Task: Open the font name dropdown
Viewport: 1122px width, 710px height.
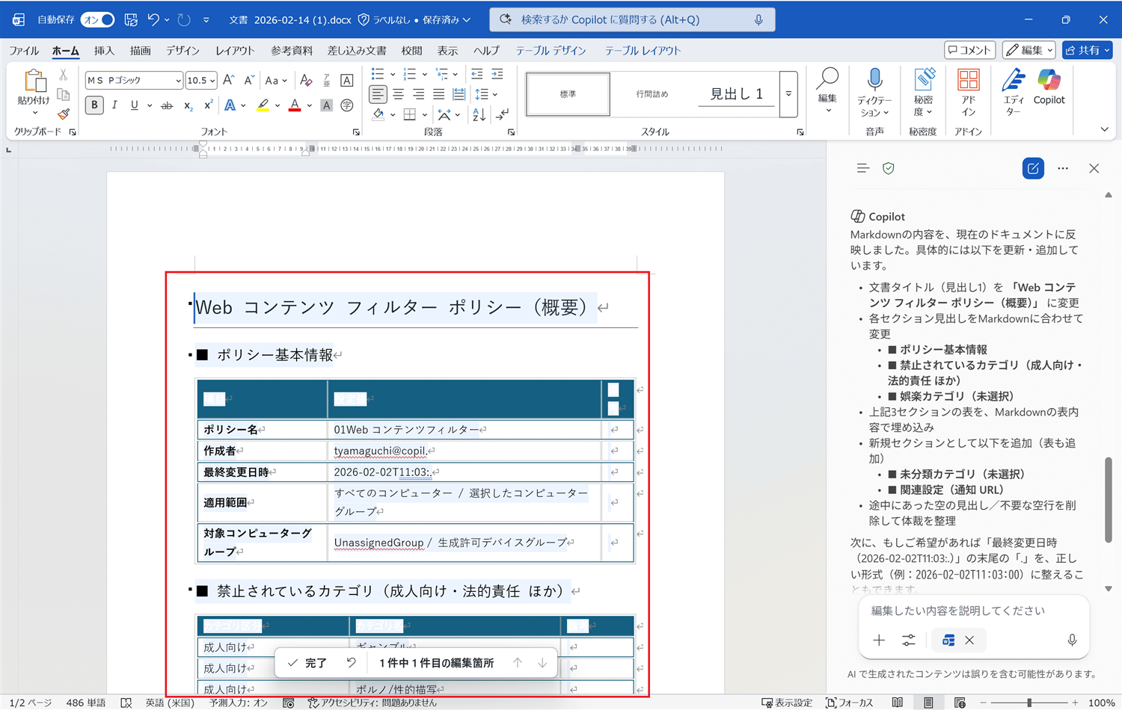Action: 178,81
